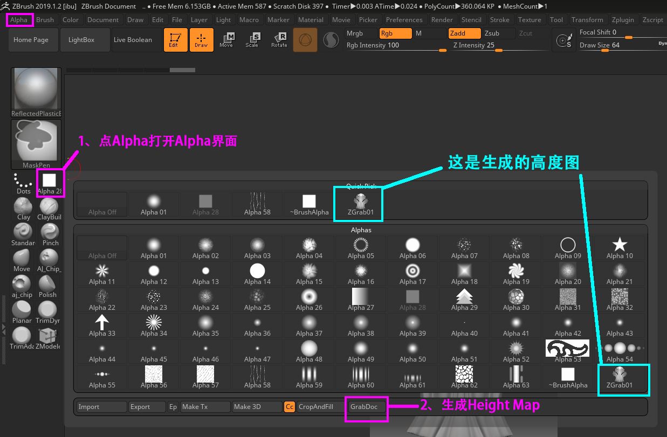The image size is (667, 437).
Task: Select ~BrushAlpha in Quick Pick
Action: [309, 204]
